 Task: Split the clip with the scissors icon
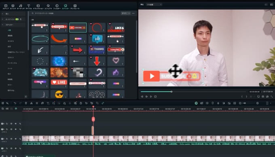(x=31, y=103)
